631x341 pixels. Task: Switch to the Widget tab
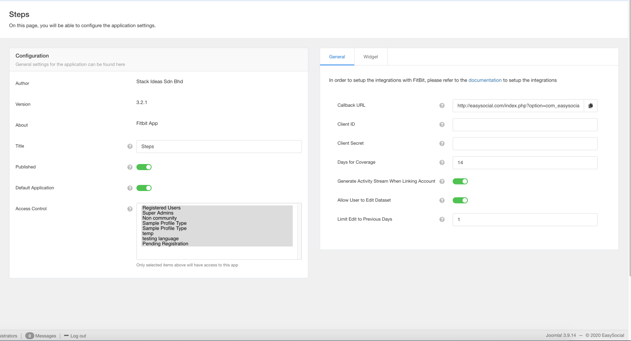[370, 57]
